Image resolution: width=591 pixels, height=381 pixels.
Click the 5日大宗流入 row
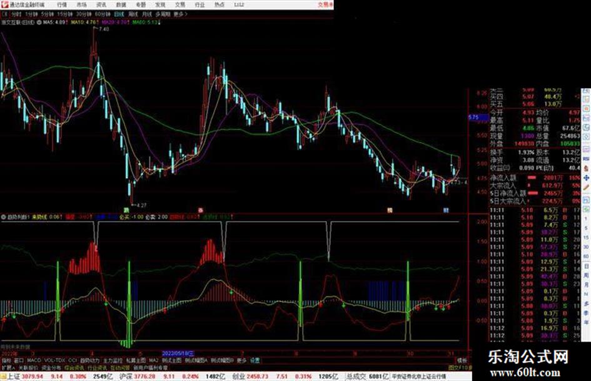click(535, 201)
